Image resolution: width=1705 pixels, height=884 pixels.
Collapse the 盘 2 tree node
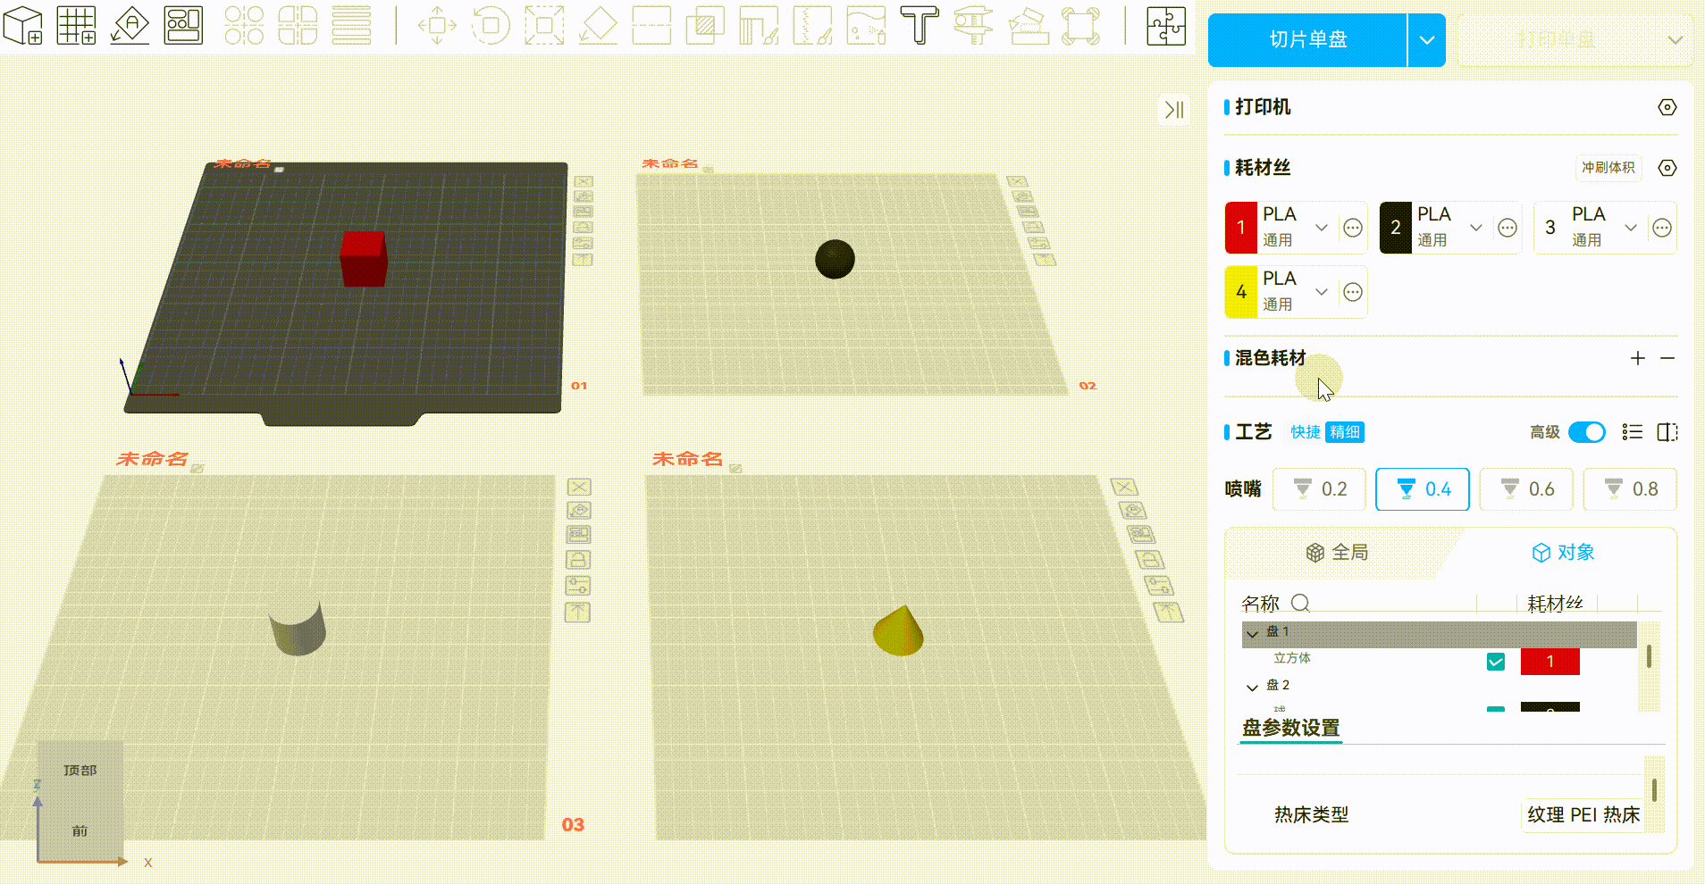click(1252, 687)
